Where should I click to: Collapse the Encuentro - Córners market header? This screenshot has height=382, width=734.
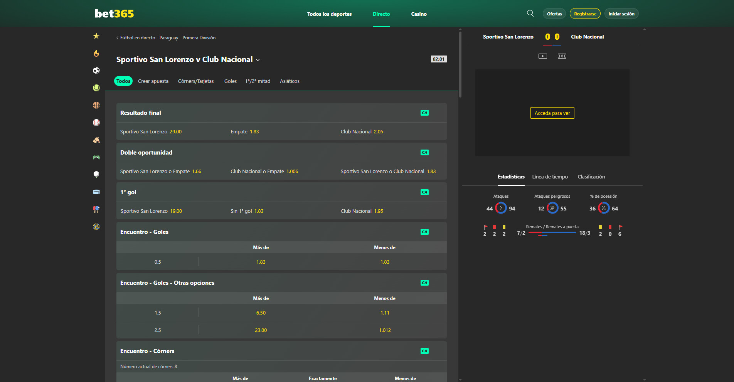pyautogui.click(x=281, y=351)
